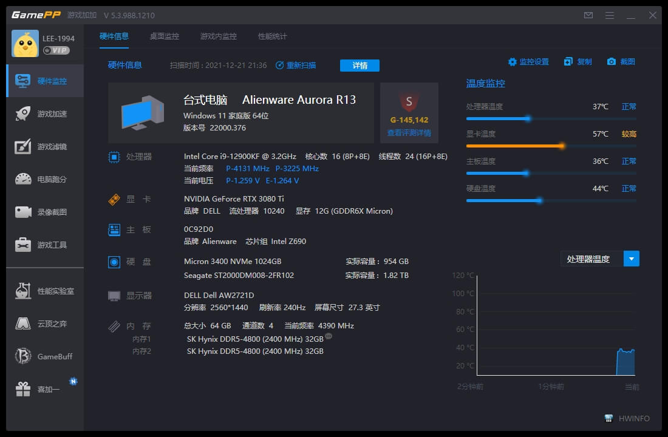This screenshot has width=668, height=437.
Task: Click the 硬盘 disk icon
Action: (x=114, y=262)
